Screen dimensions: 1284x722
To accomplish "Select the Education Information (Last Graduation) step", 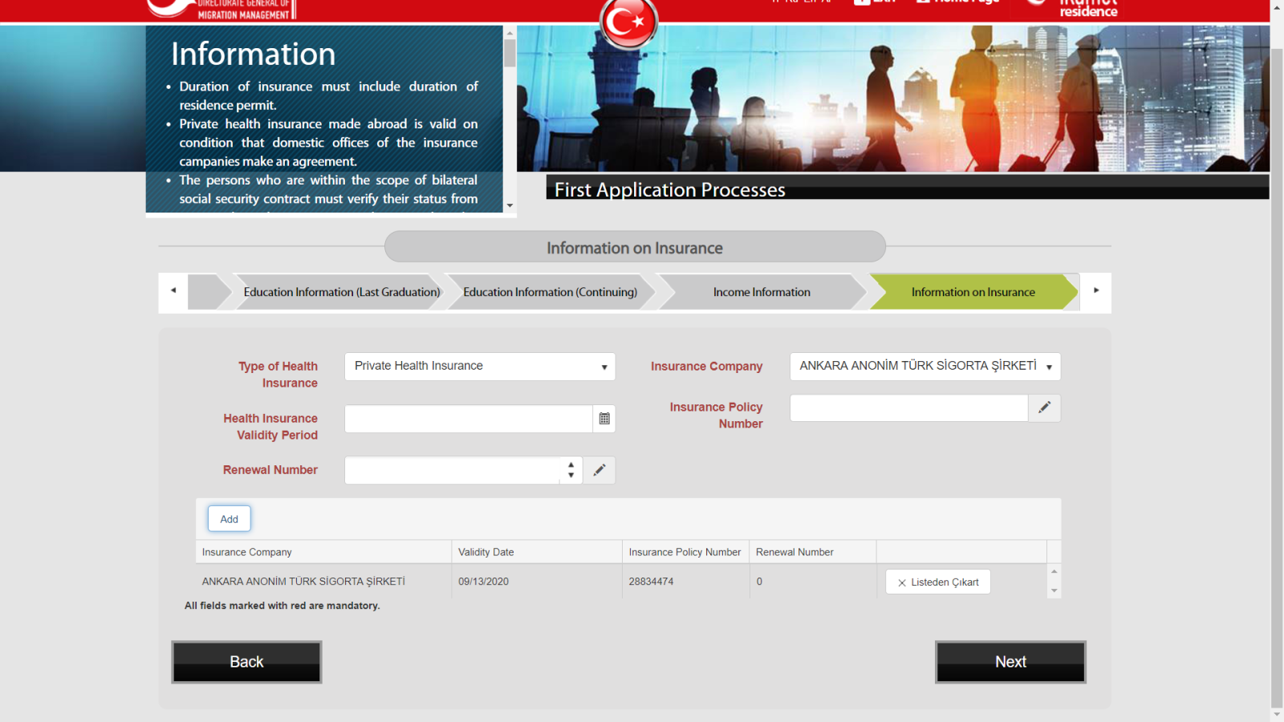I will tap(341, 292).
